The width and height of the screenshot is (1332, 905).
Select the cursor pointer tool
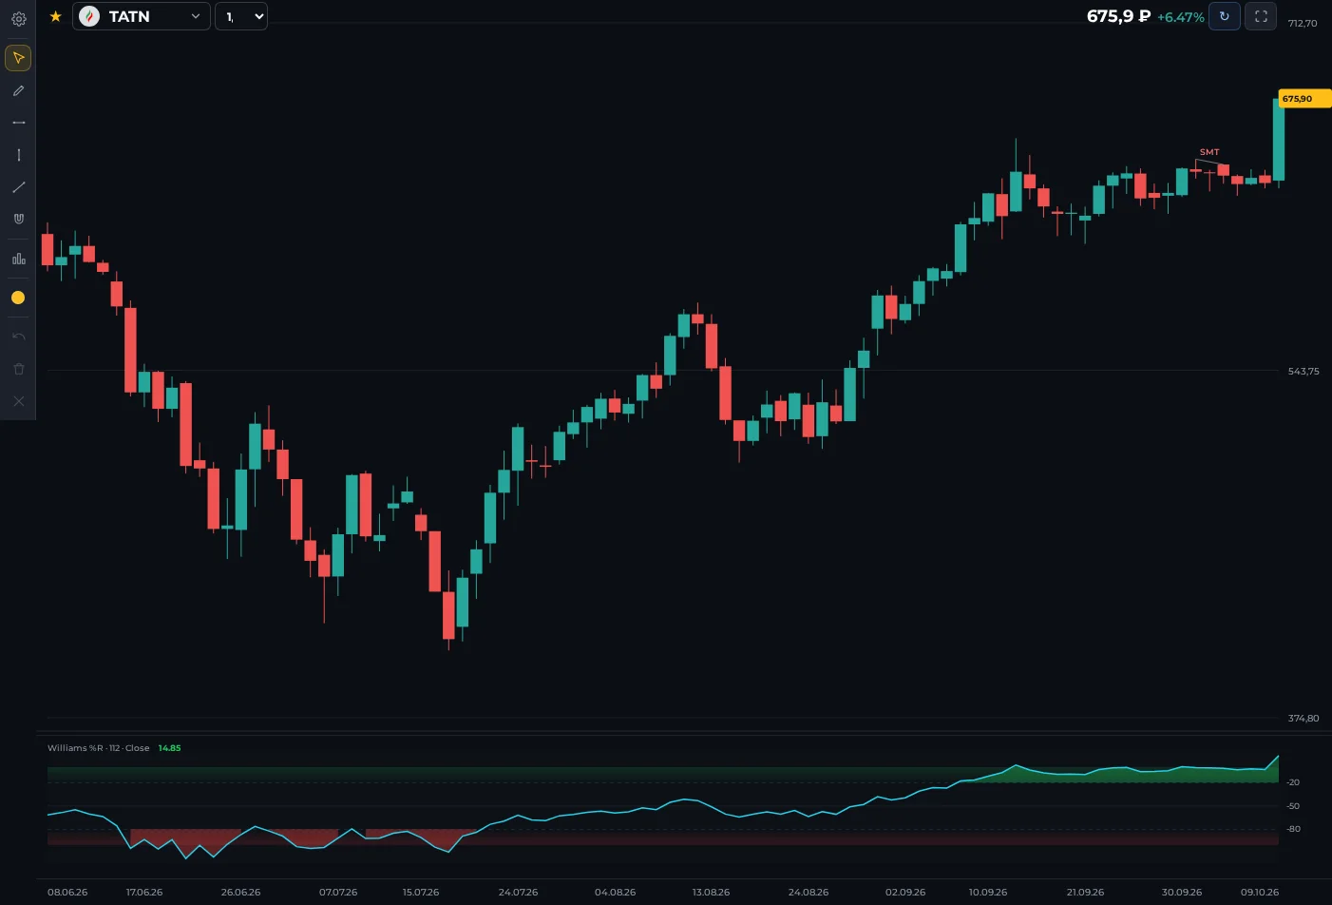(18, 58)
